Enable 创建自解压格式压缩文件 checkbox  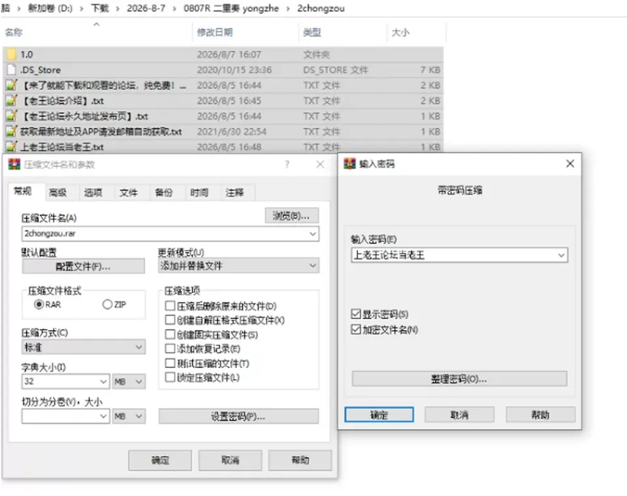tap(170, 320)
